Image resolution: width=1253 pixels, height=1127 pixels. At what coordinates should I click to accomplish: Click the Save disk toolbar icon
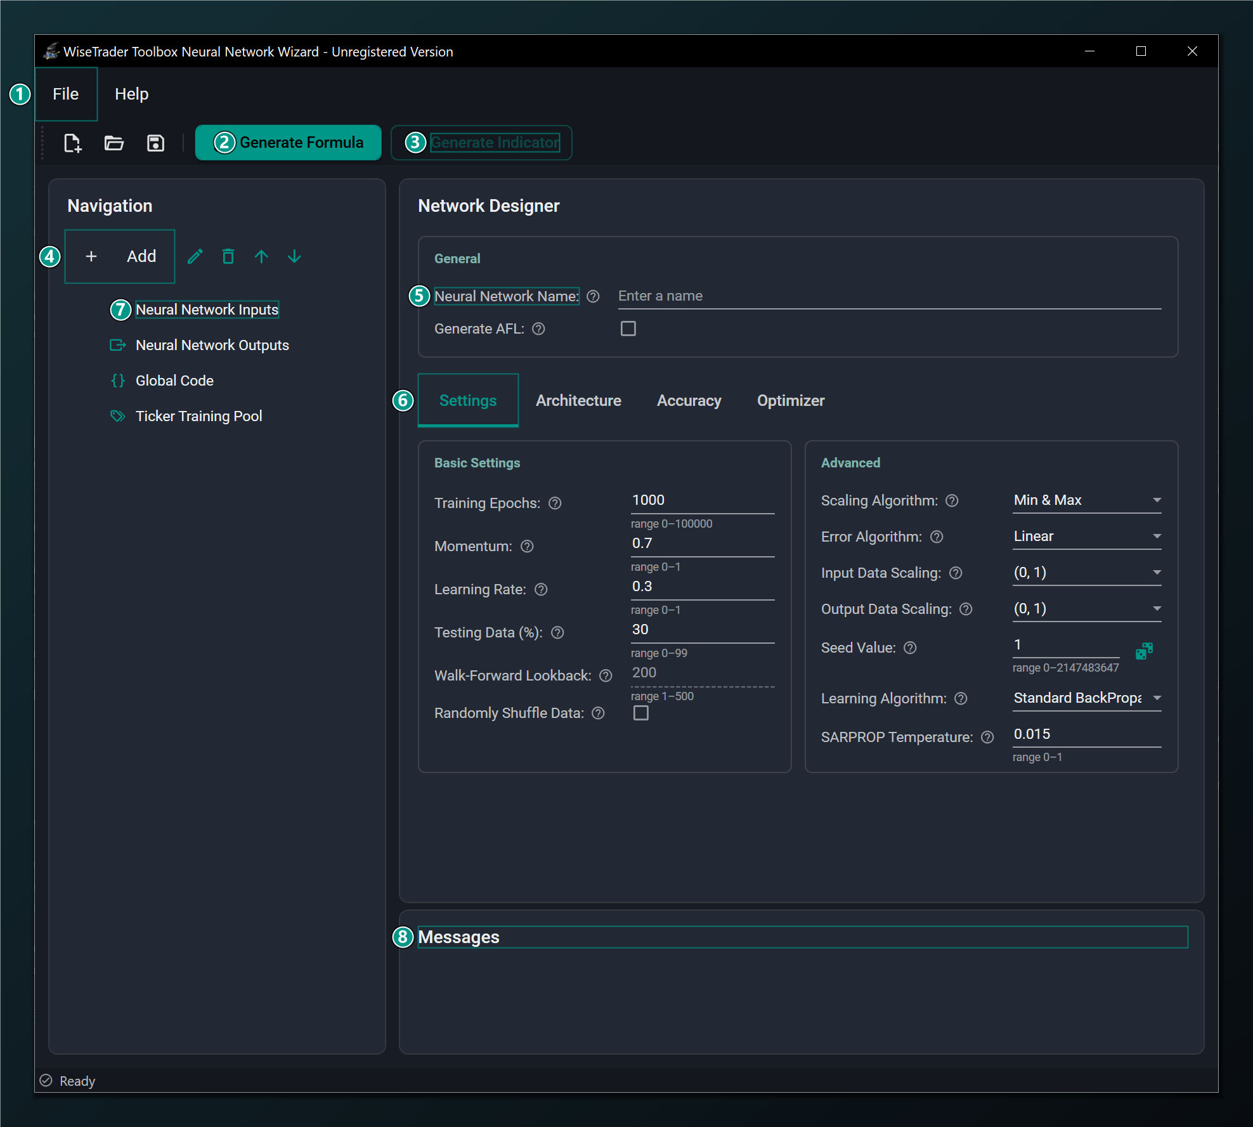pyautogui.click(x=155, y=143)
